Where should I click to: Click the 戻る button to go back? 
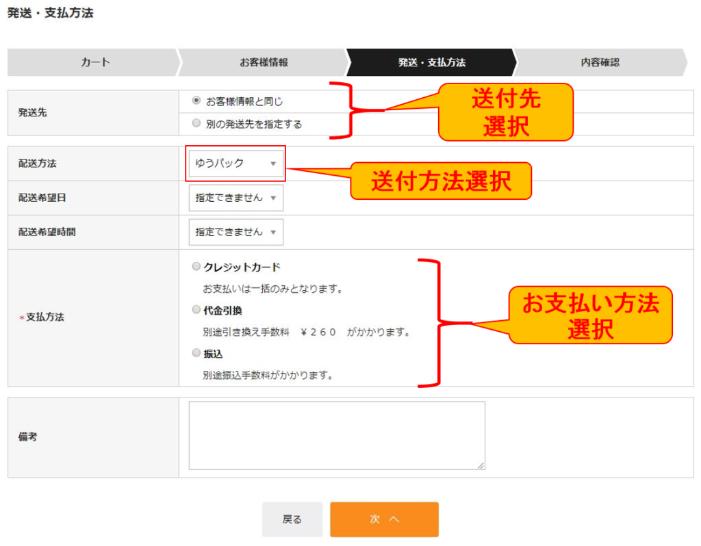click(x=292, y=519)
